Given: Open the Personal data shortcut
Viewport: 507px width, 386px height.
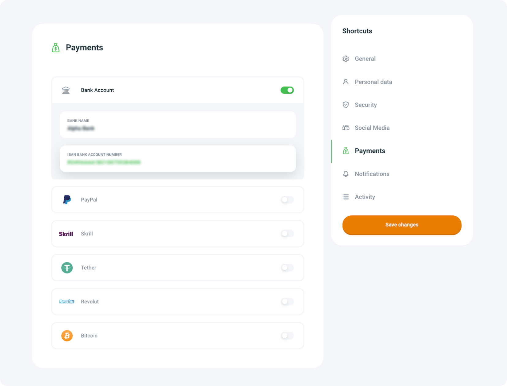Looking at the screenshot, I should pos(373,82).
